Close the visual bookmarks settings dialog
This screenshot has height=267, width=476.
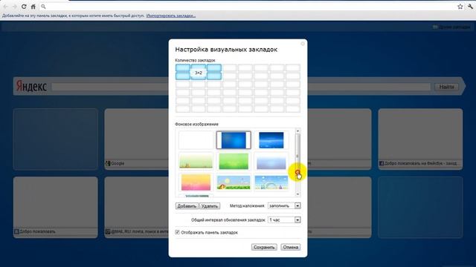303,44
